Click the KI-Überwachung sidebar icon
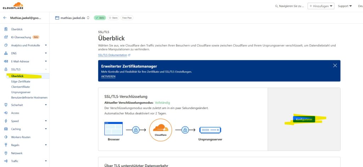This screenshot has width=363, height=167. click(x=6, y=37)
